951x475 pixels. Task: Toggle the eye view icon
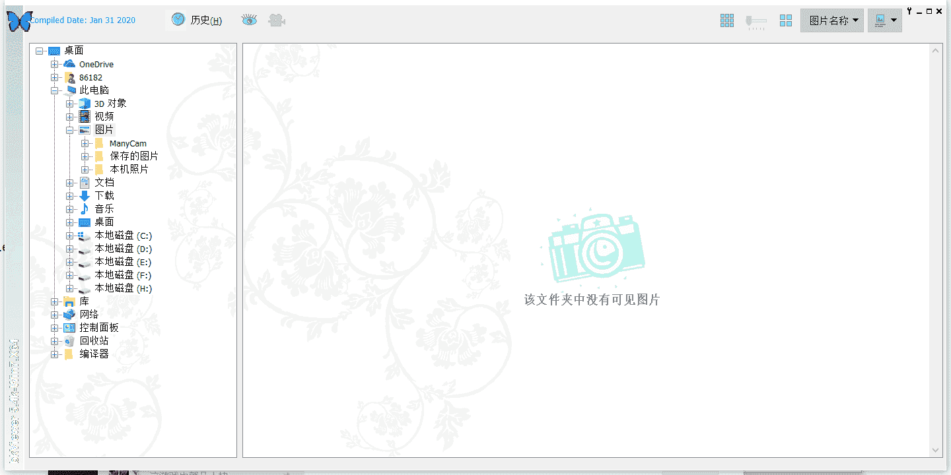249,20
